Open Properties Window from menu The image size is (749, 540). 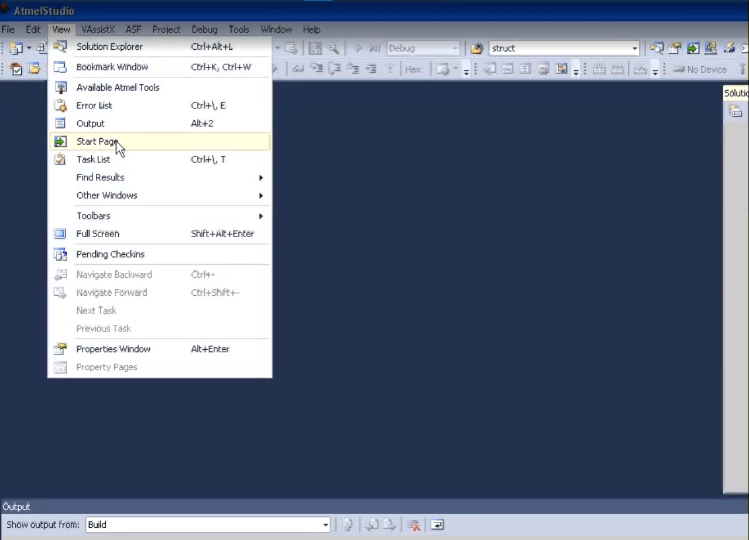(159, 349)
